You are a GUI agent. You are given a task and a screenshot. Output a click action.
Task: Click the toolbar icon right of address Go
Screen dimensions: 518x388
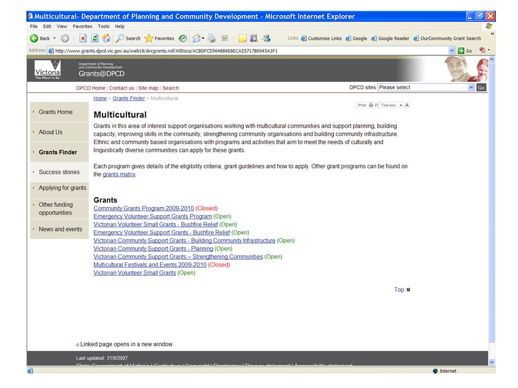[x=482, y=50]
